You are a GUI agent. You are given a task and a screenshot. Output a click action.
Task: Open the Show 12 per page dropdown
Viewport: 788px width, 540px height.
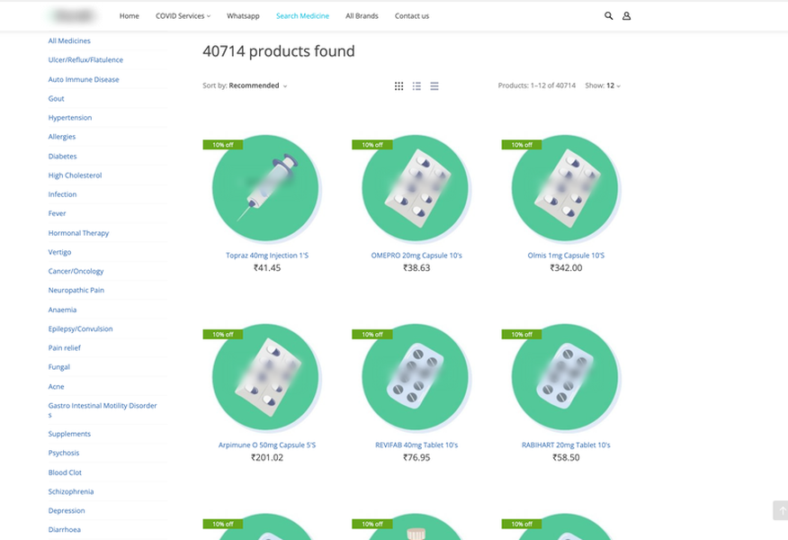click(603, 86)
